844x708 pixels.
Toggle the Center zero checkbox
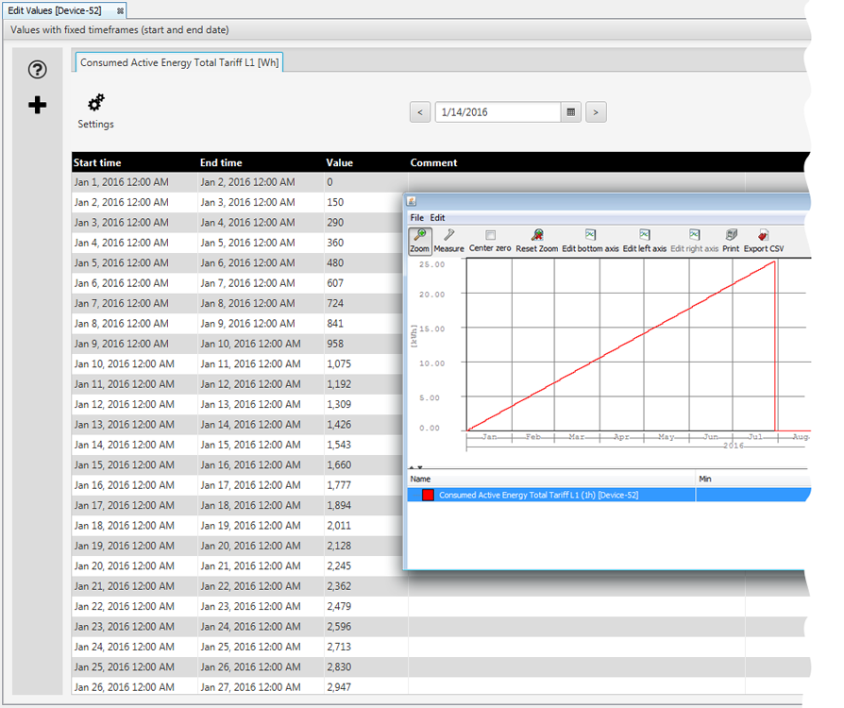[x=490, y=235]
